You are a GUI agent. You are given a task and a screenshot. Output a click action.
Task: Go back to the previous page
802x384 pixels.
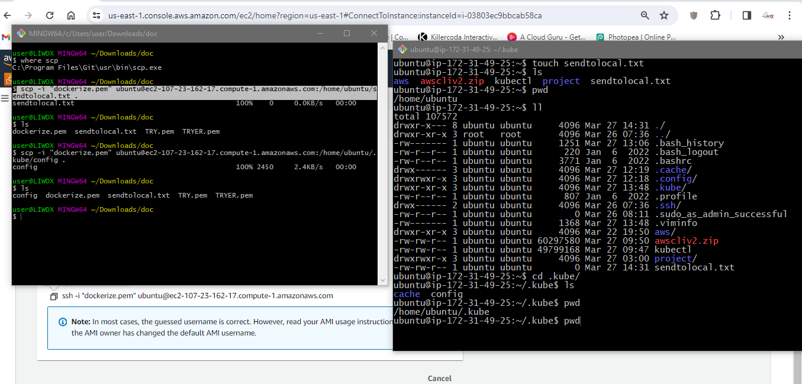9,15
